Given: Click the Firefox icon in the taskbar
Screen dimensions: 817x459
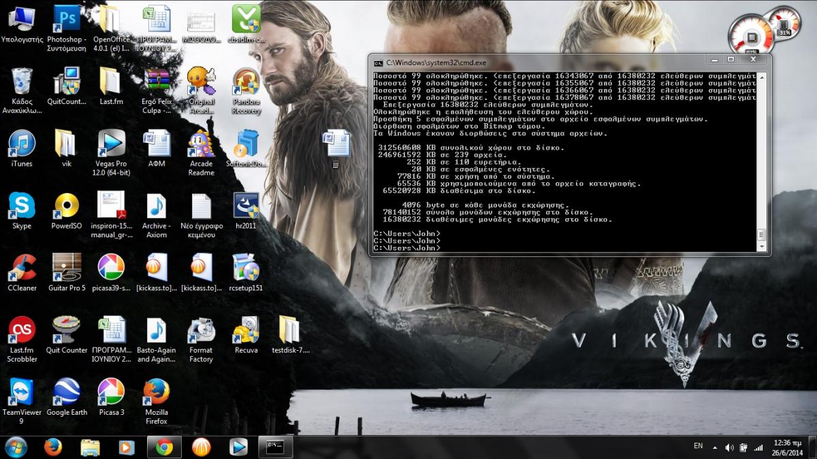Looking at the screenshot, I should 53,447.
